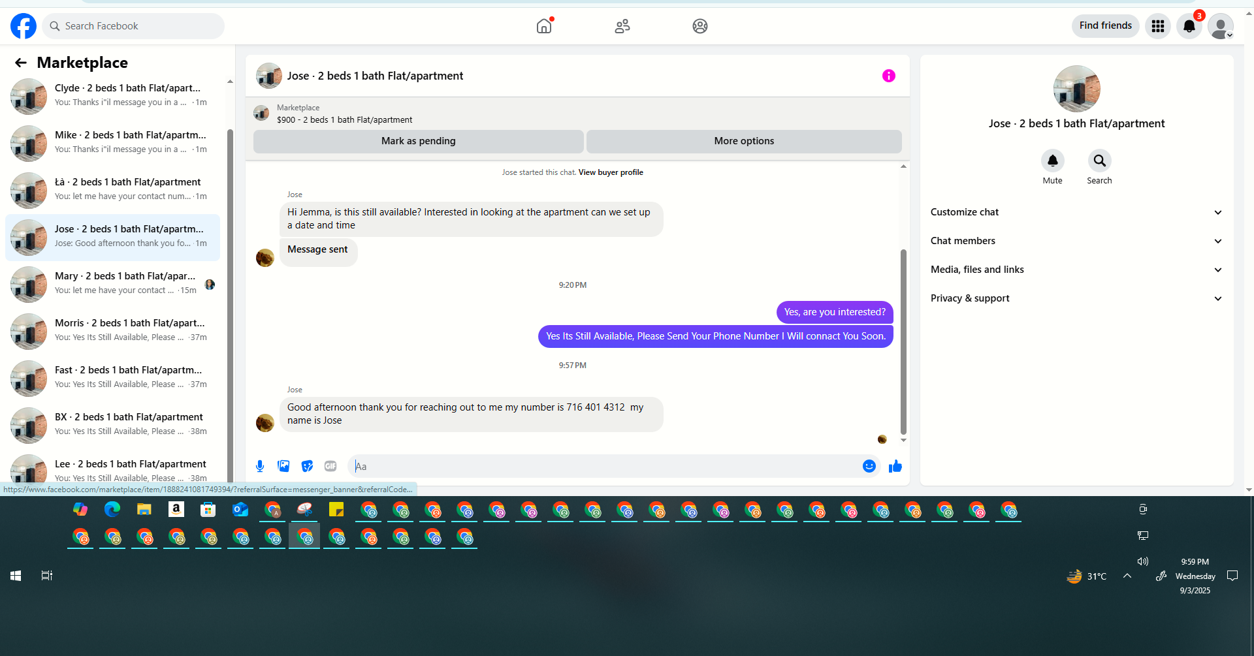
Task: Focus the Search Facebook field
Action: (133, 26)
